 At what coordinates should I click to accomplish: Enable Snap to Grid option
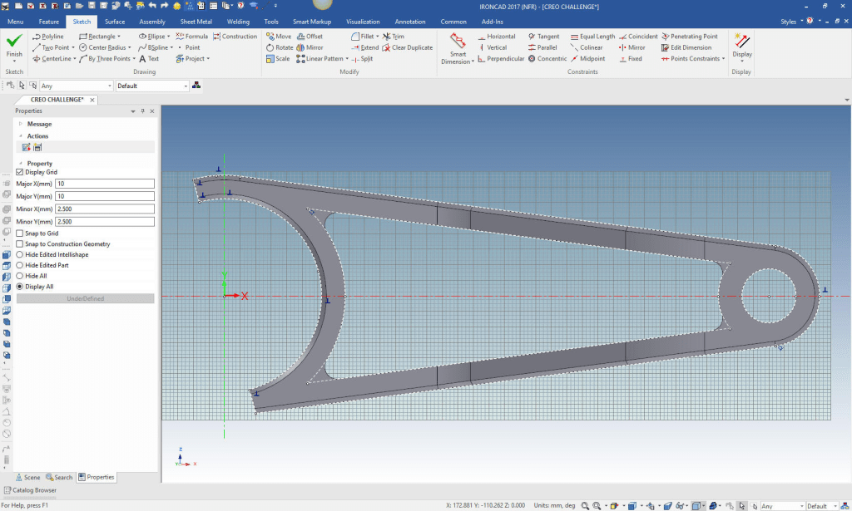(x=20, y=233)
